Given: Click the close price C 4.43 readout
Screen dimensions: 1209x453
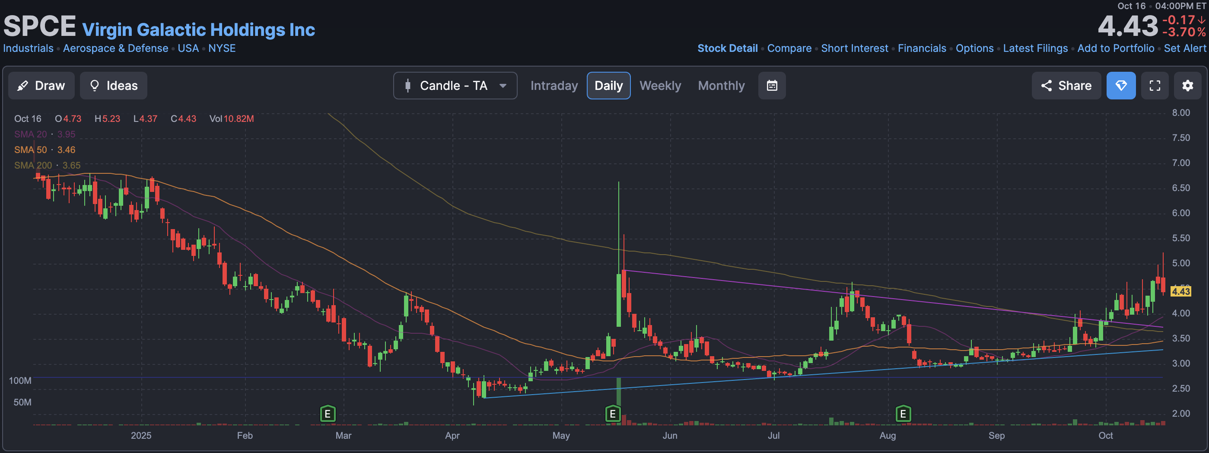Looking at the screenshot, I should [183, 119].
